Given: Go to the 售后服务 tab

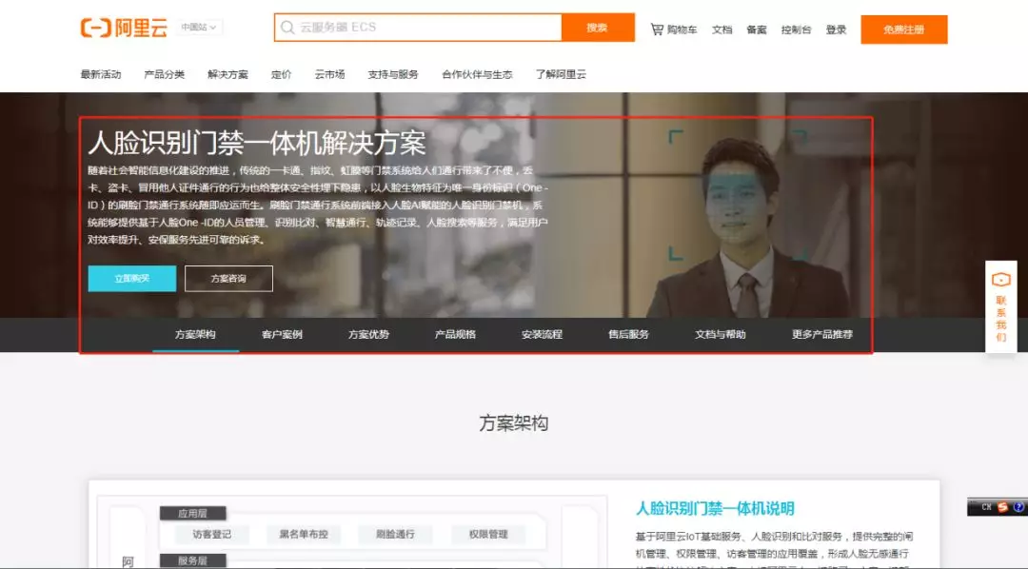Looking at the screenshot, I should (x=628, y=335).
